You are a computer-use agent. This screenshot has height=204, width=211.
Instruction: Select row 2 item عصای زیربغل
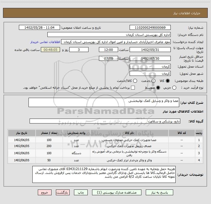129,146
